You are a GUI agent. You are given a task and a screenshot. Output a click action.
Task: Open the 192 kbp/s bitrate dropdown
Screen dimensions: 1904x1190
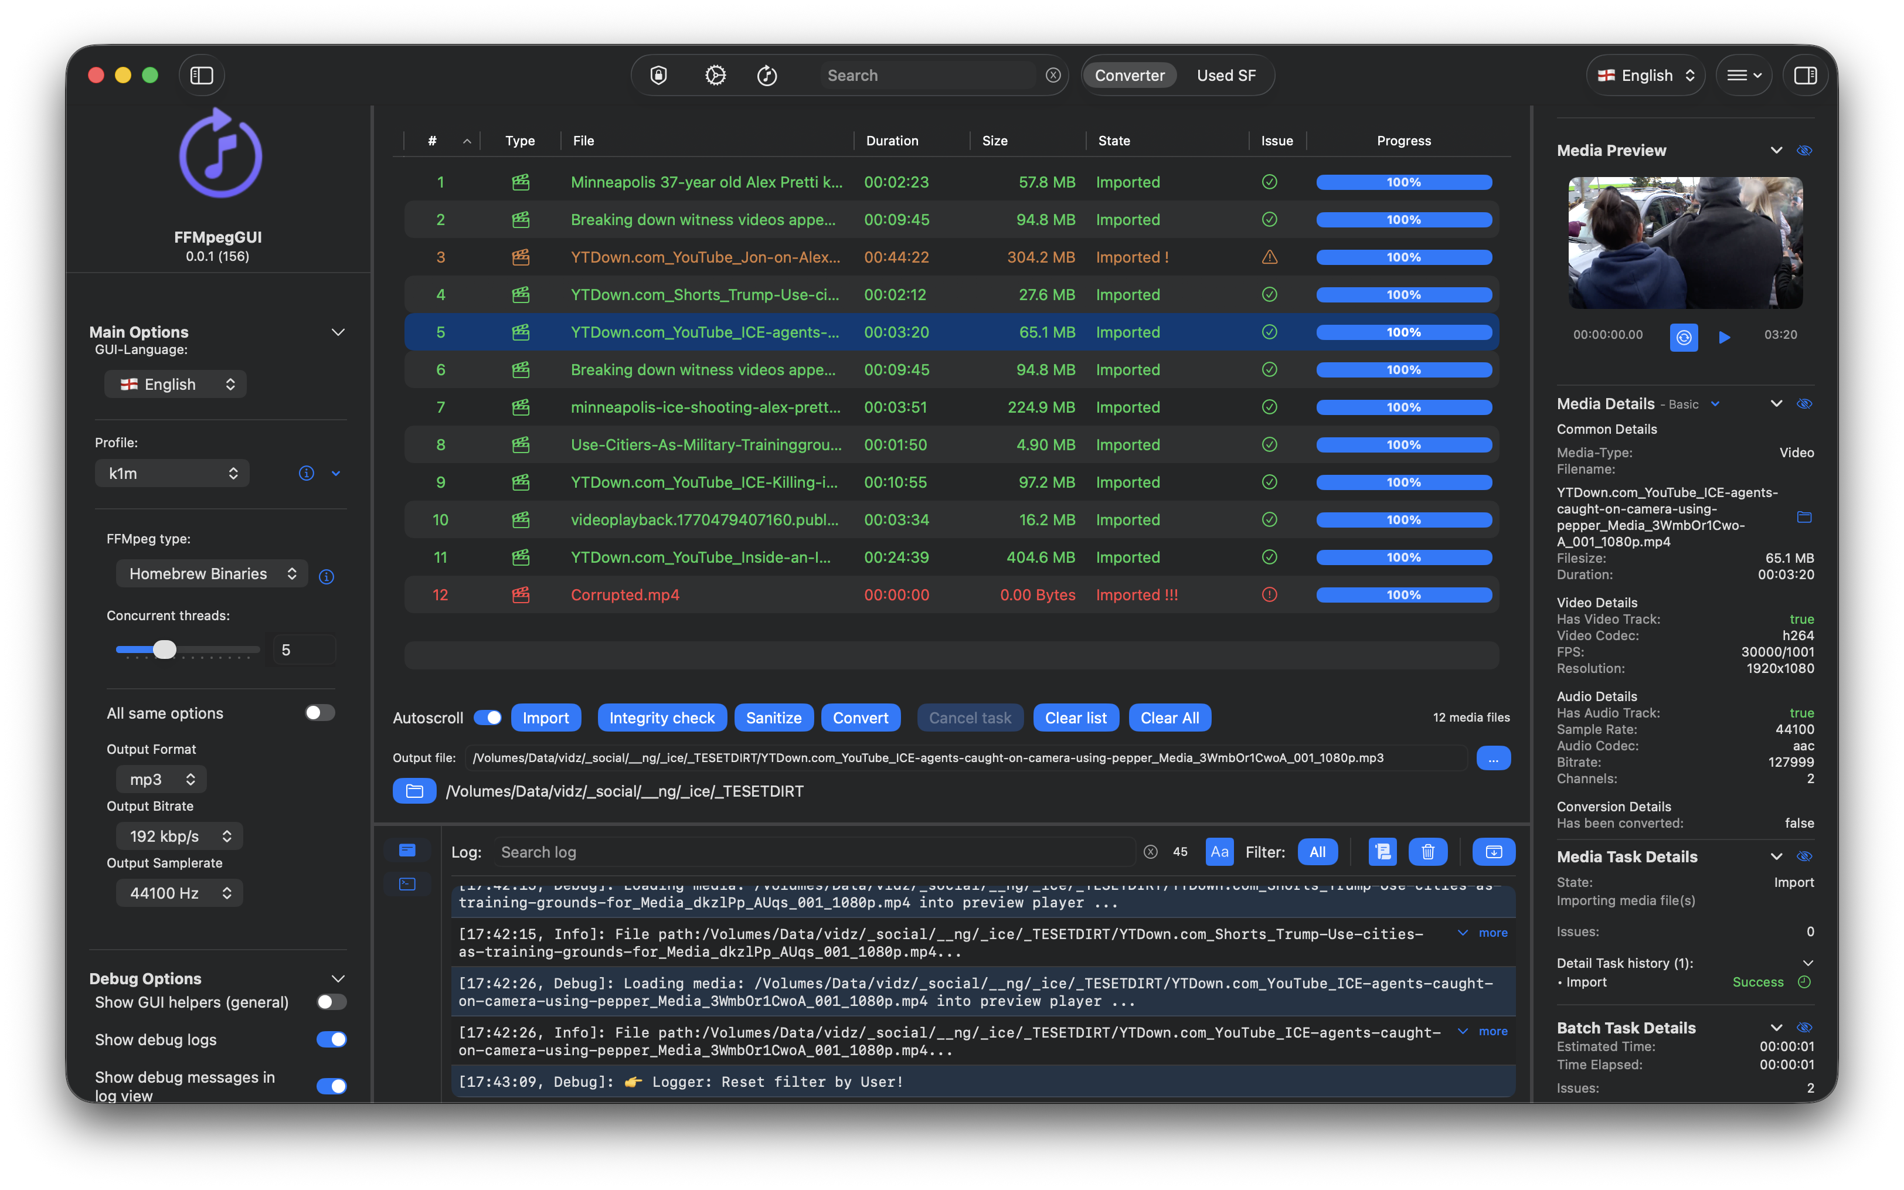click(x=179, y=836)
